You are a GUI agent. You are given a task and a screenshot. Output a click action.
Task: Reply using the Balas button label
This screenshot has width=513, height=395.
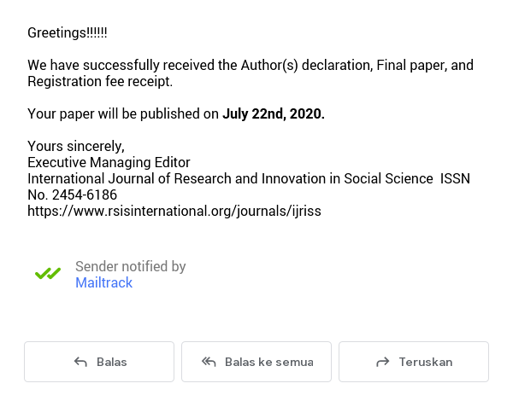click(x=111, y=362)
